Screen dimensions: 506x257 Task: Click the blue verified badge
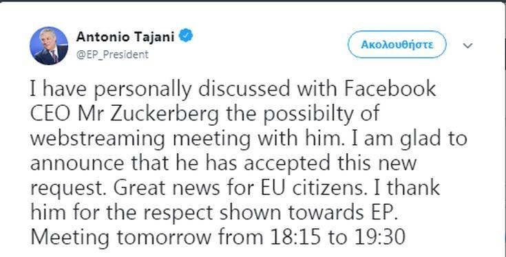coord(186,36)
